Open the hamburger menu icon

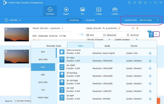pos(145,3)
